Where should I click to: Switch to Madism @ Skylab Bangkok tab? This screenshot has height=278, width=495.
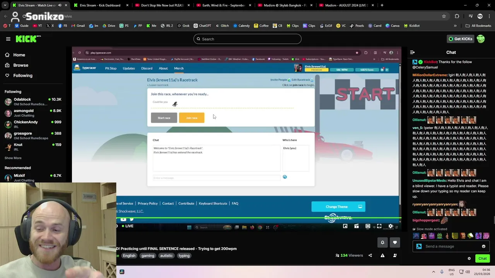285,5
